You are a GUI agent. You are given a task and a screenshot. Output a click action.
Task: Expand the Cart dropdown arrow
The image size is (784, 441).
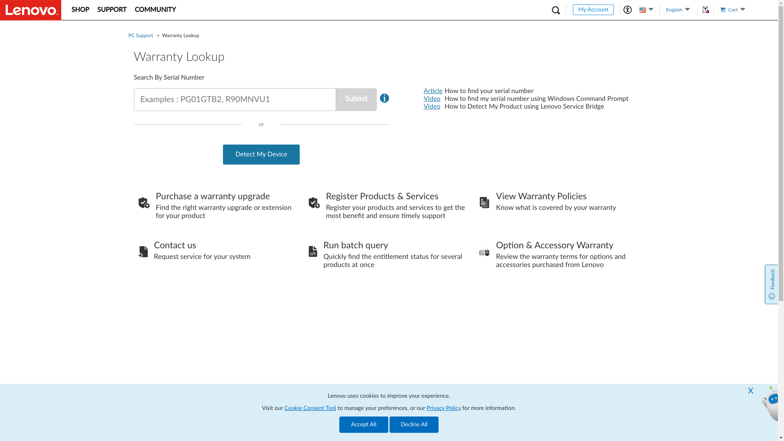pos(743,9)
